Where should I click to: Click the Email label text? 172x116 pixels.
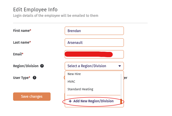point(18,54)
